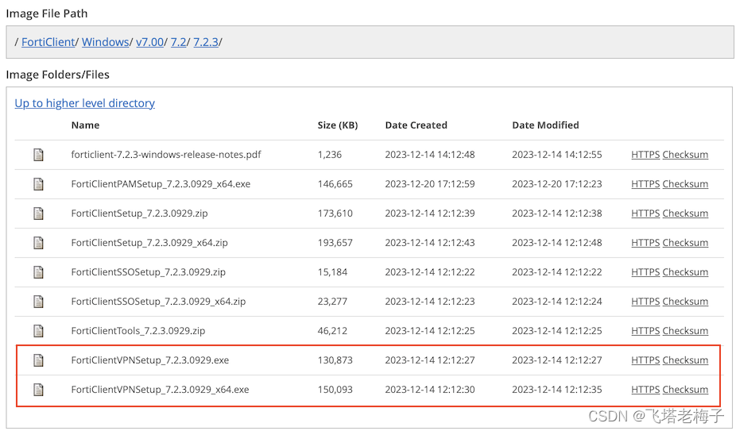Click size value 193,657
This screenshot has width=736, height=431.
335,243
